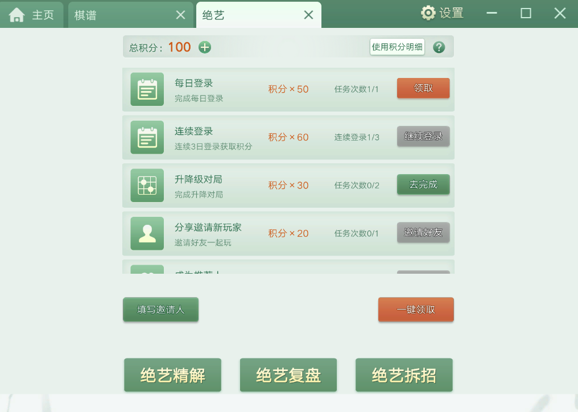Click the daily login calendar icon
This screenshot has width=578, height=412.
click(x=147, y=89)
